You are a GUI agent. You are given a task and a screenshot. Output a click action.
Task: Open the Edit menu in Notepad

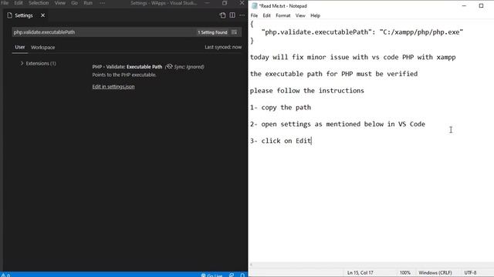point(266,15)
